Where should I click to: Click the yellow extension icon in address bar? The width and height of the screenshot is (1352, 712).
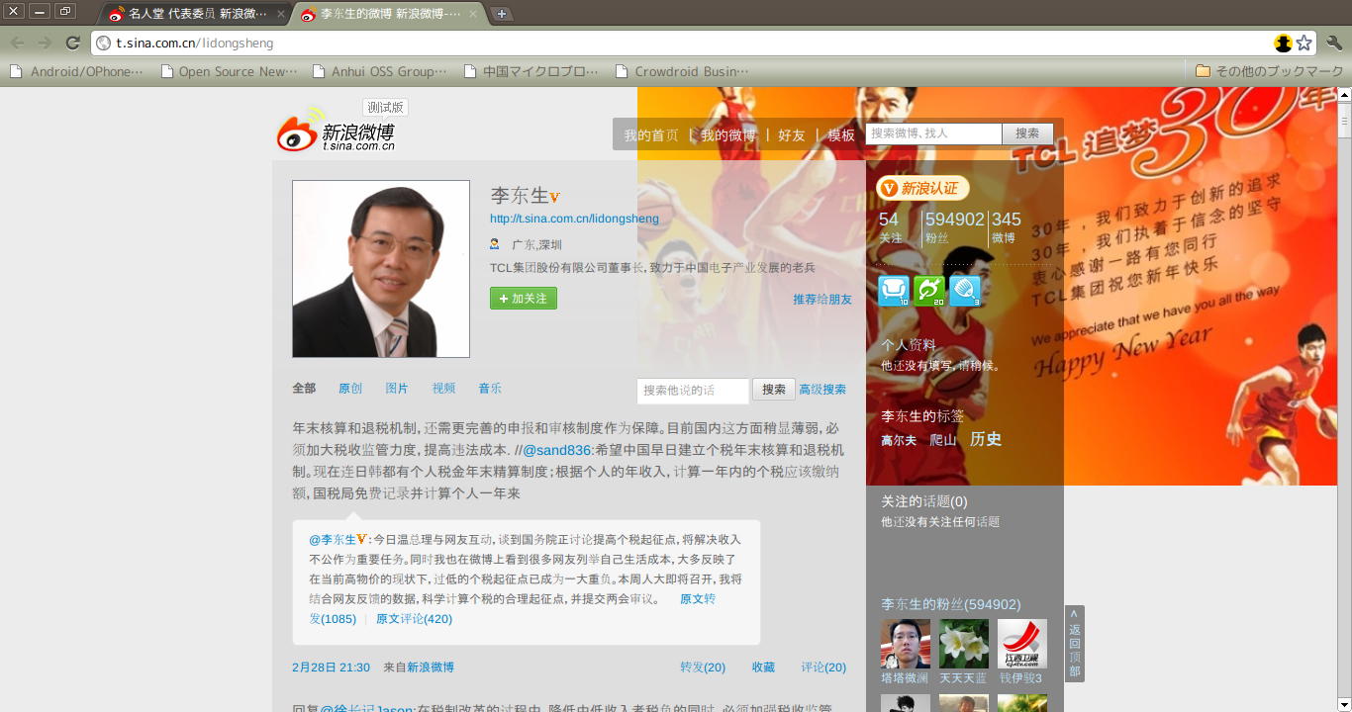point(1284,43)
